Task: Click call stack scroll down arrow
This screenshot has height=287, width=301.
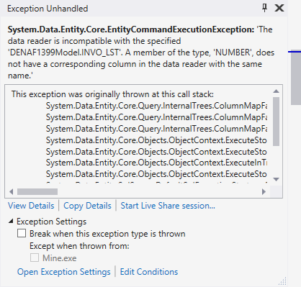Action: pyautogui.click(x=277, y=179)
